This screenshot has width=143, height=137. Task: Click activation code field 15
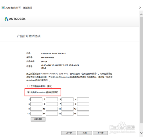67,114
